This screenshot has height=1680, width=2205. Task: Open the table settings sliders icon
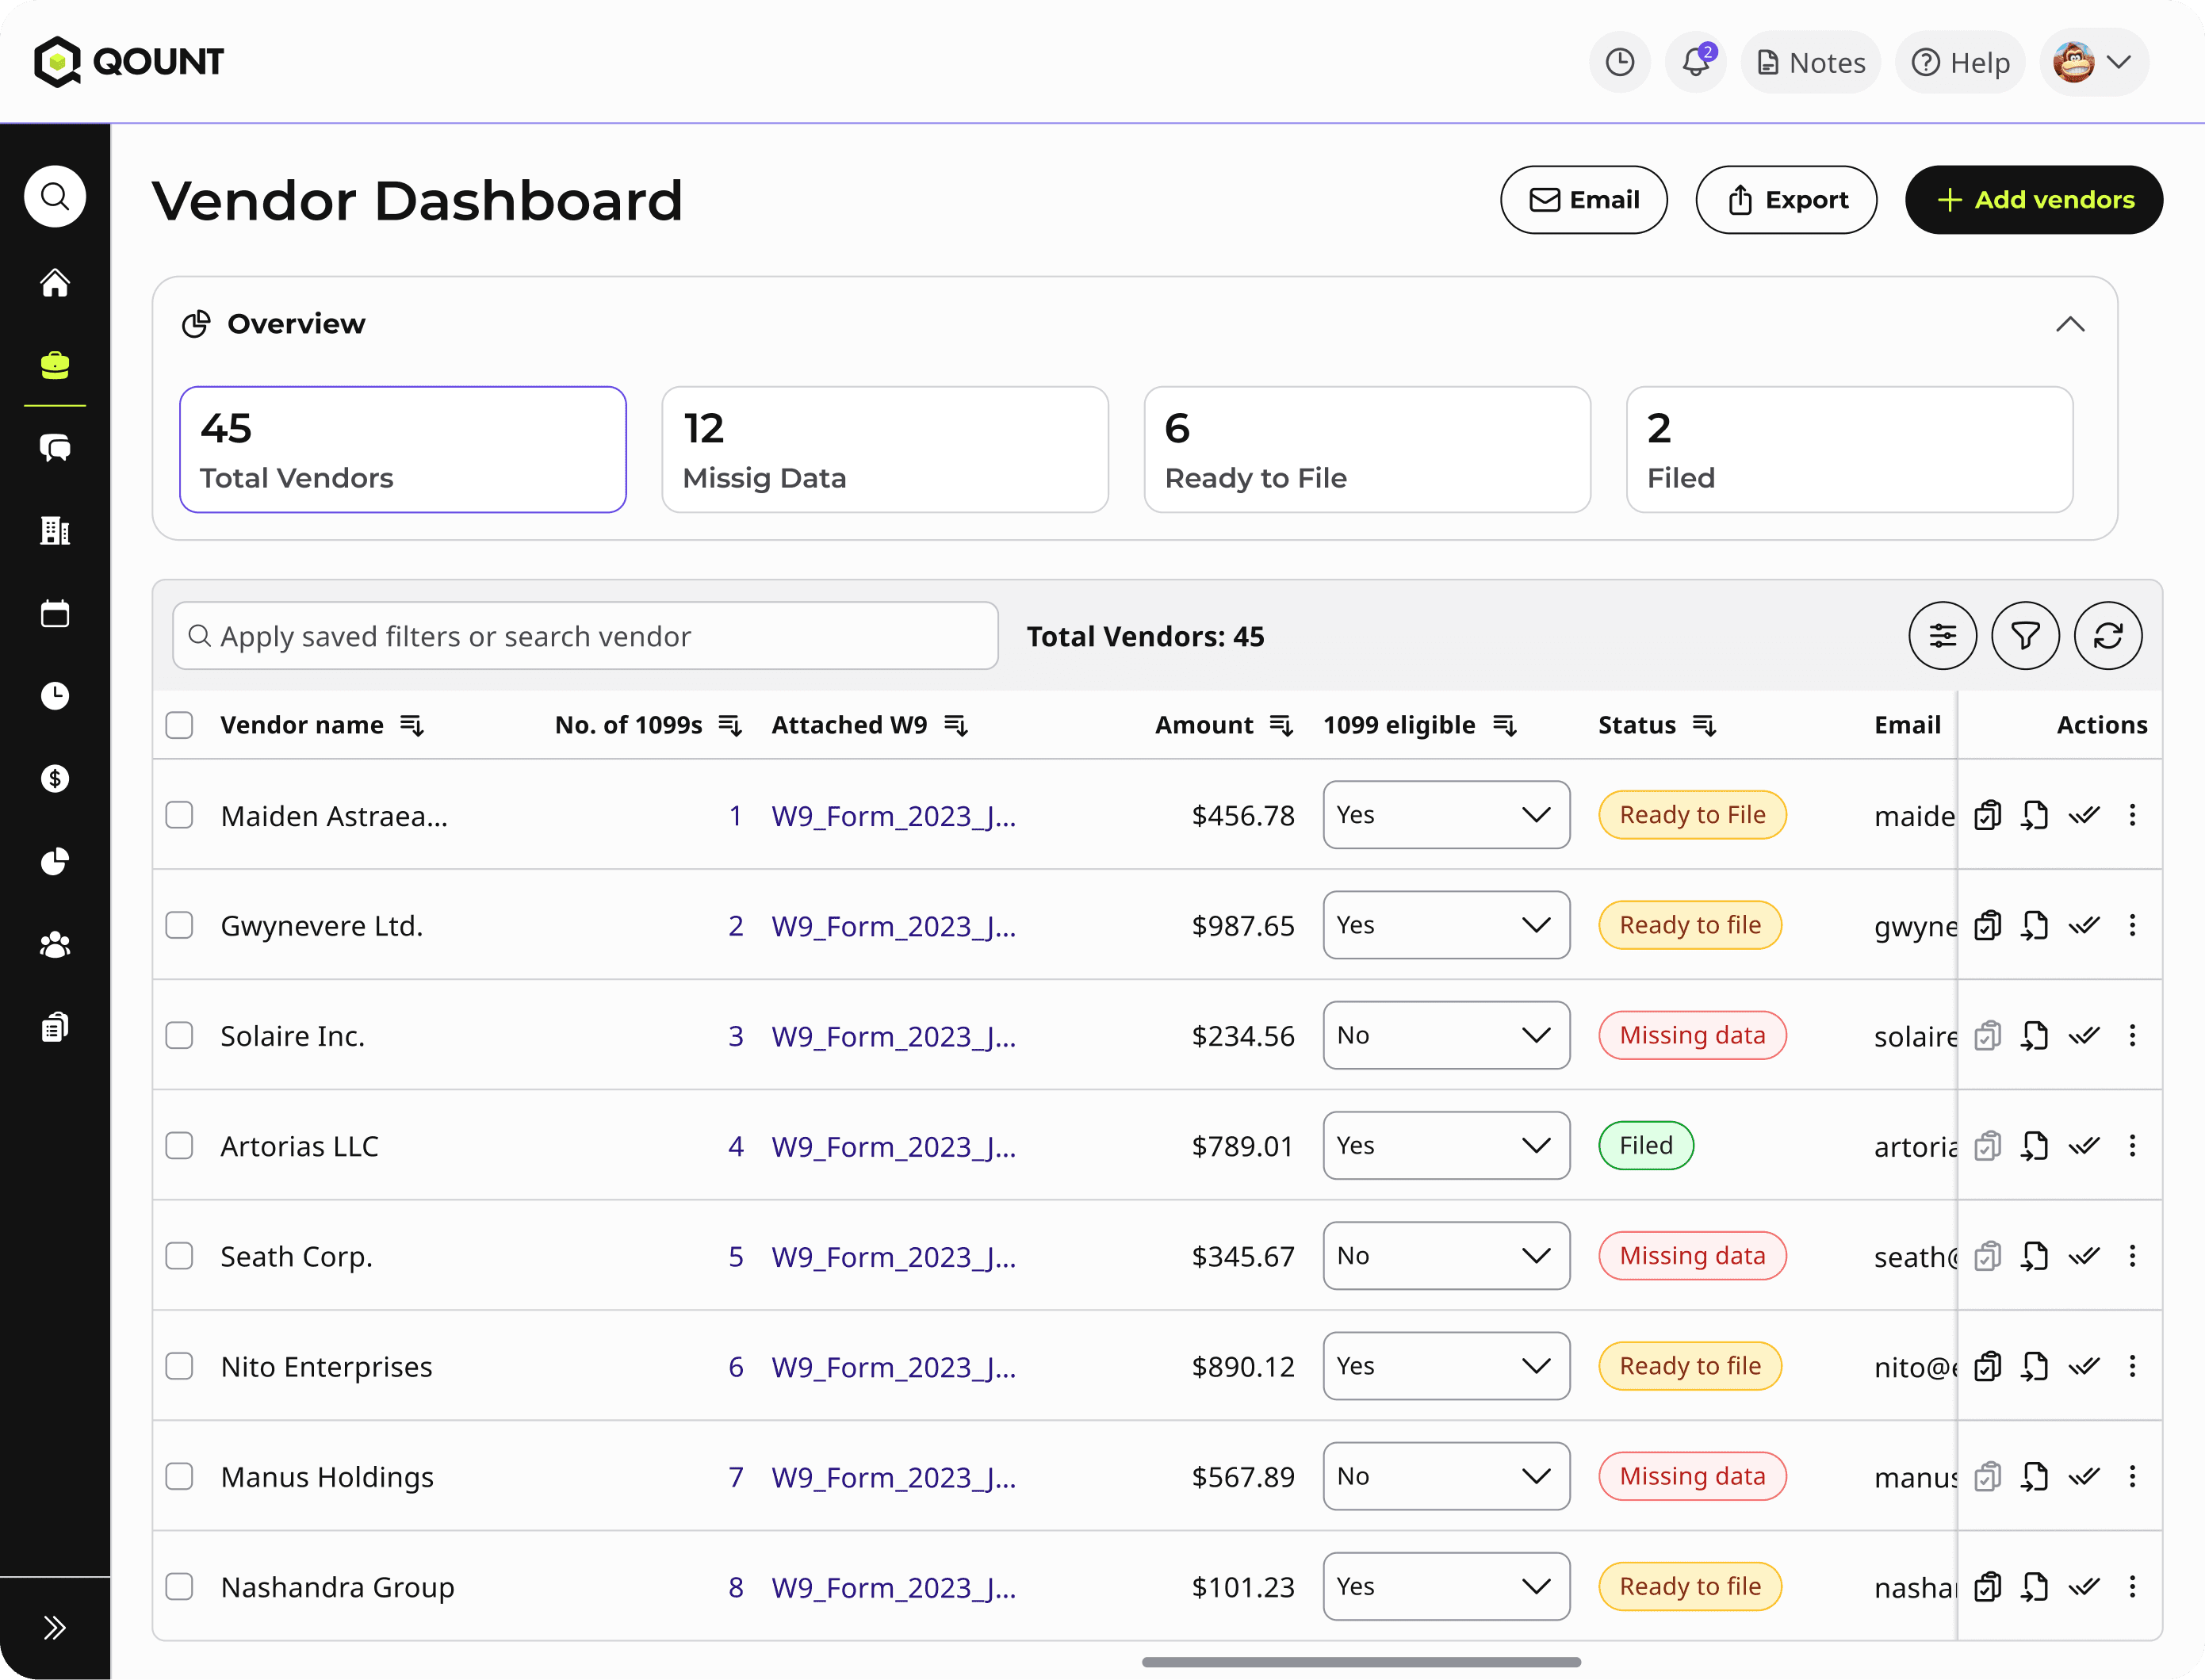[1942, 635]
